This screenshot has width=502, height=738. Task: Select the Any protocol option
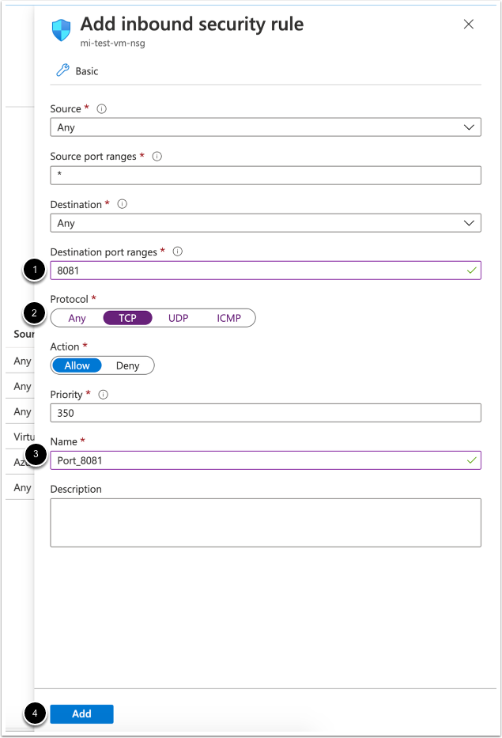pos(77,318)
